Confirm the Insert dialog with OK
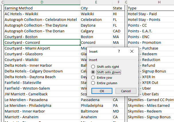Screen dimensions: 174x122 click(x=102, y=91)
